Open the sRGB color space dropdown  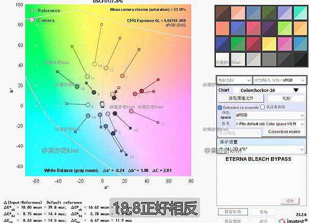(x=270, y=115)
